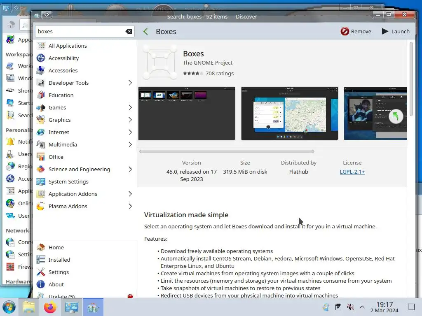Open the Education category icon
422x316 pixels.
(x=41, y=95)
